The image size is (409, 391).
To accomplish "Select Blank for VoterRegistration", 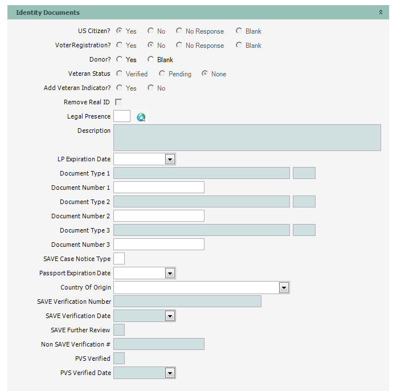I will point(239,46).
